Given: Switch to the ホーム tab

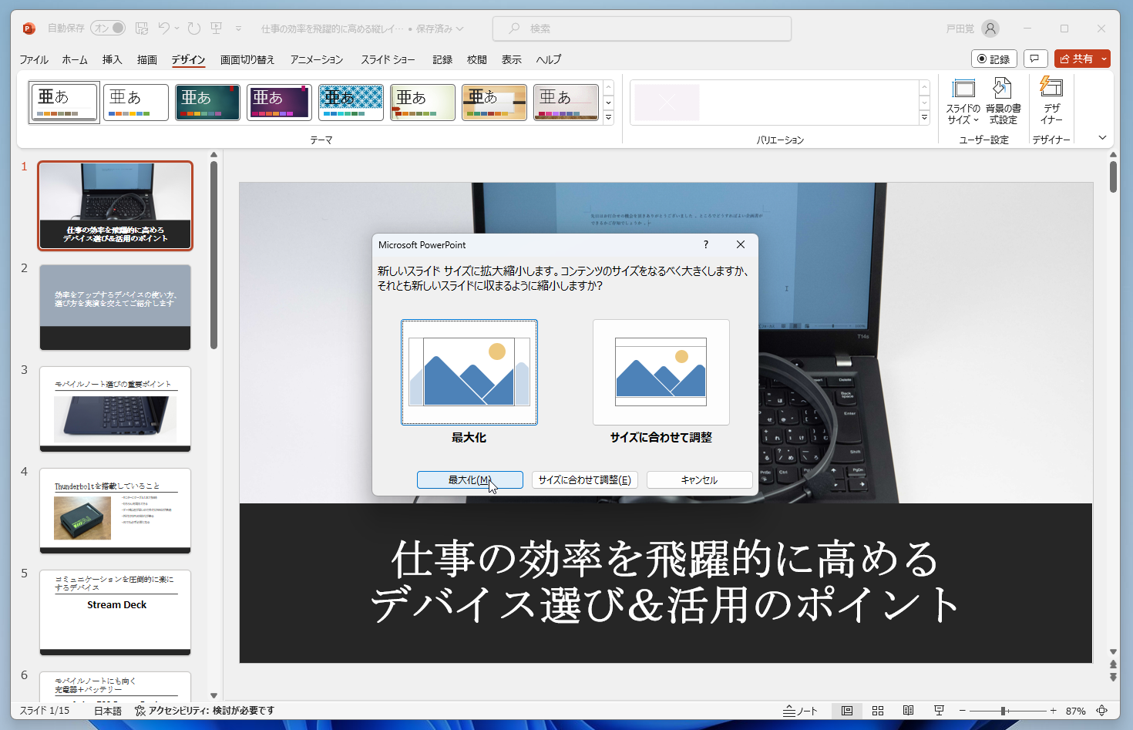Looking at the screenshot, I should [75, 59].
